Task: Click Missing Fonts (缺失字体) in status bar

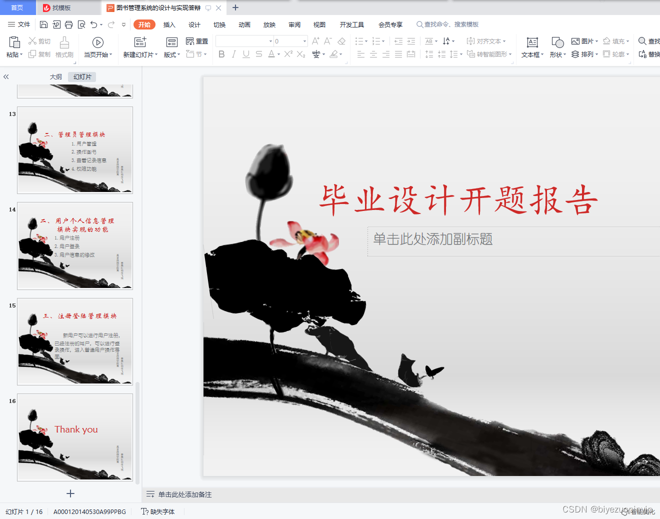Action: [158, 511]
